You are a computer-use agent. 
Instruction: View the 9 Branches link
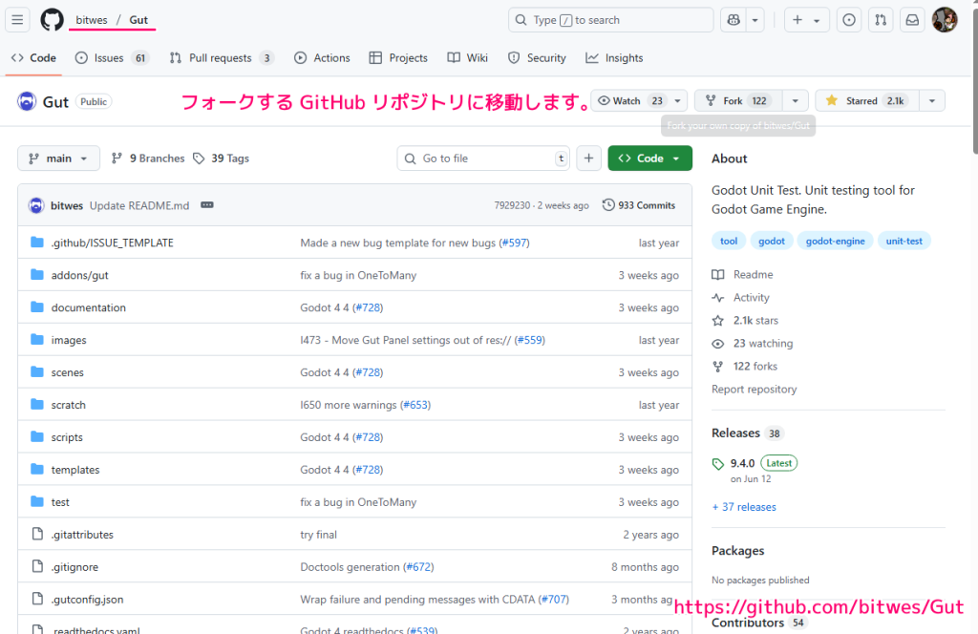coord(148,158)
